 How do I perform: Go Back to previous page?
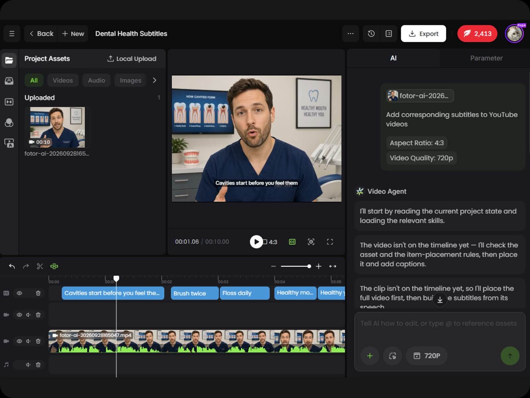pos(41,33)
